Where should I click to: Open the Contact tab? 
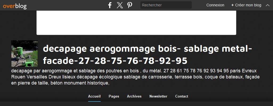(182, 96)
